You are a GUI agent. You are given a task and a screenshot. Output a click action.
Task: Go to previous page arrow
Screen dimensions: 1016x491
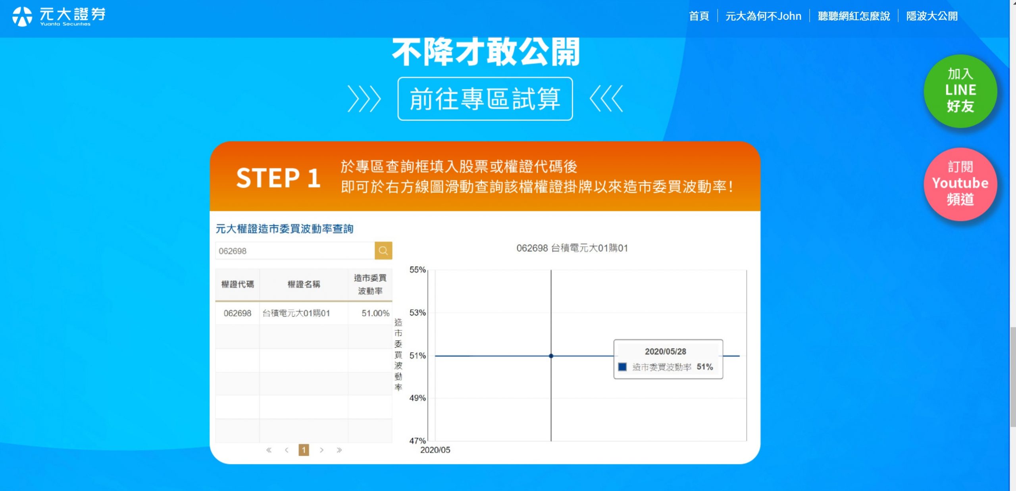287,450
